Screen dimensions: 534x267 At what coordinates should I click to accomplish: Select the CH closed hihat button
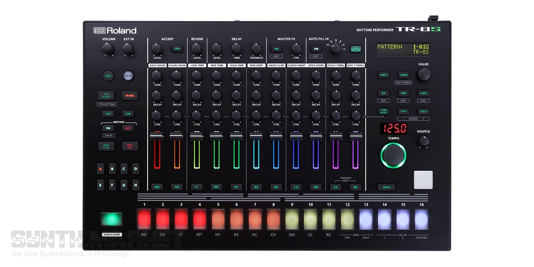pos(296,187)
